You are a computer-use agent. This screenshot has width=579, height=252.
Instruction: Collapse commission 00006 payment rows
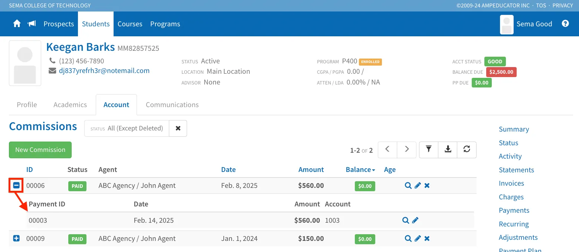pyautogui.click(x=16, y=185)
